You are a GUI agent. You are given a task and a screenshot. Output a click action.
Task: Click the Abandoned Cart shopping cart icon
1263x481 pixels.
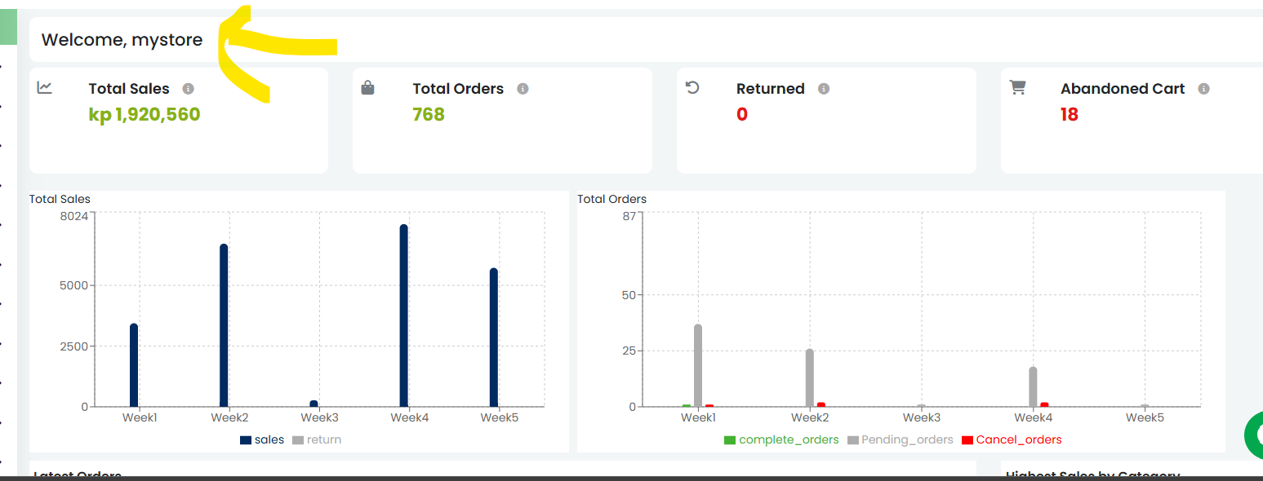coord(1017,87)
